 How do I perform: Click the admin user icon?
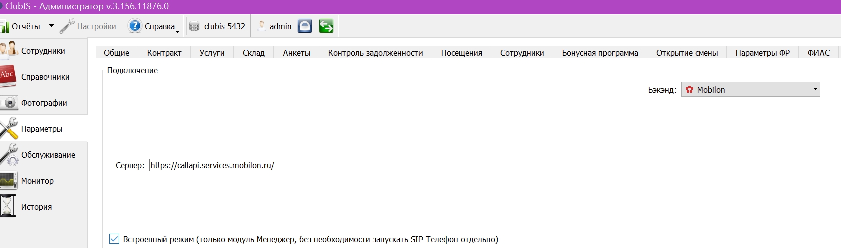click(262, 26)
